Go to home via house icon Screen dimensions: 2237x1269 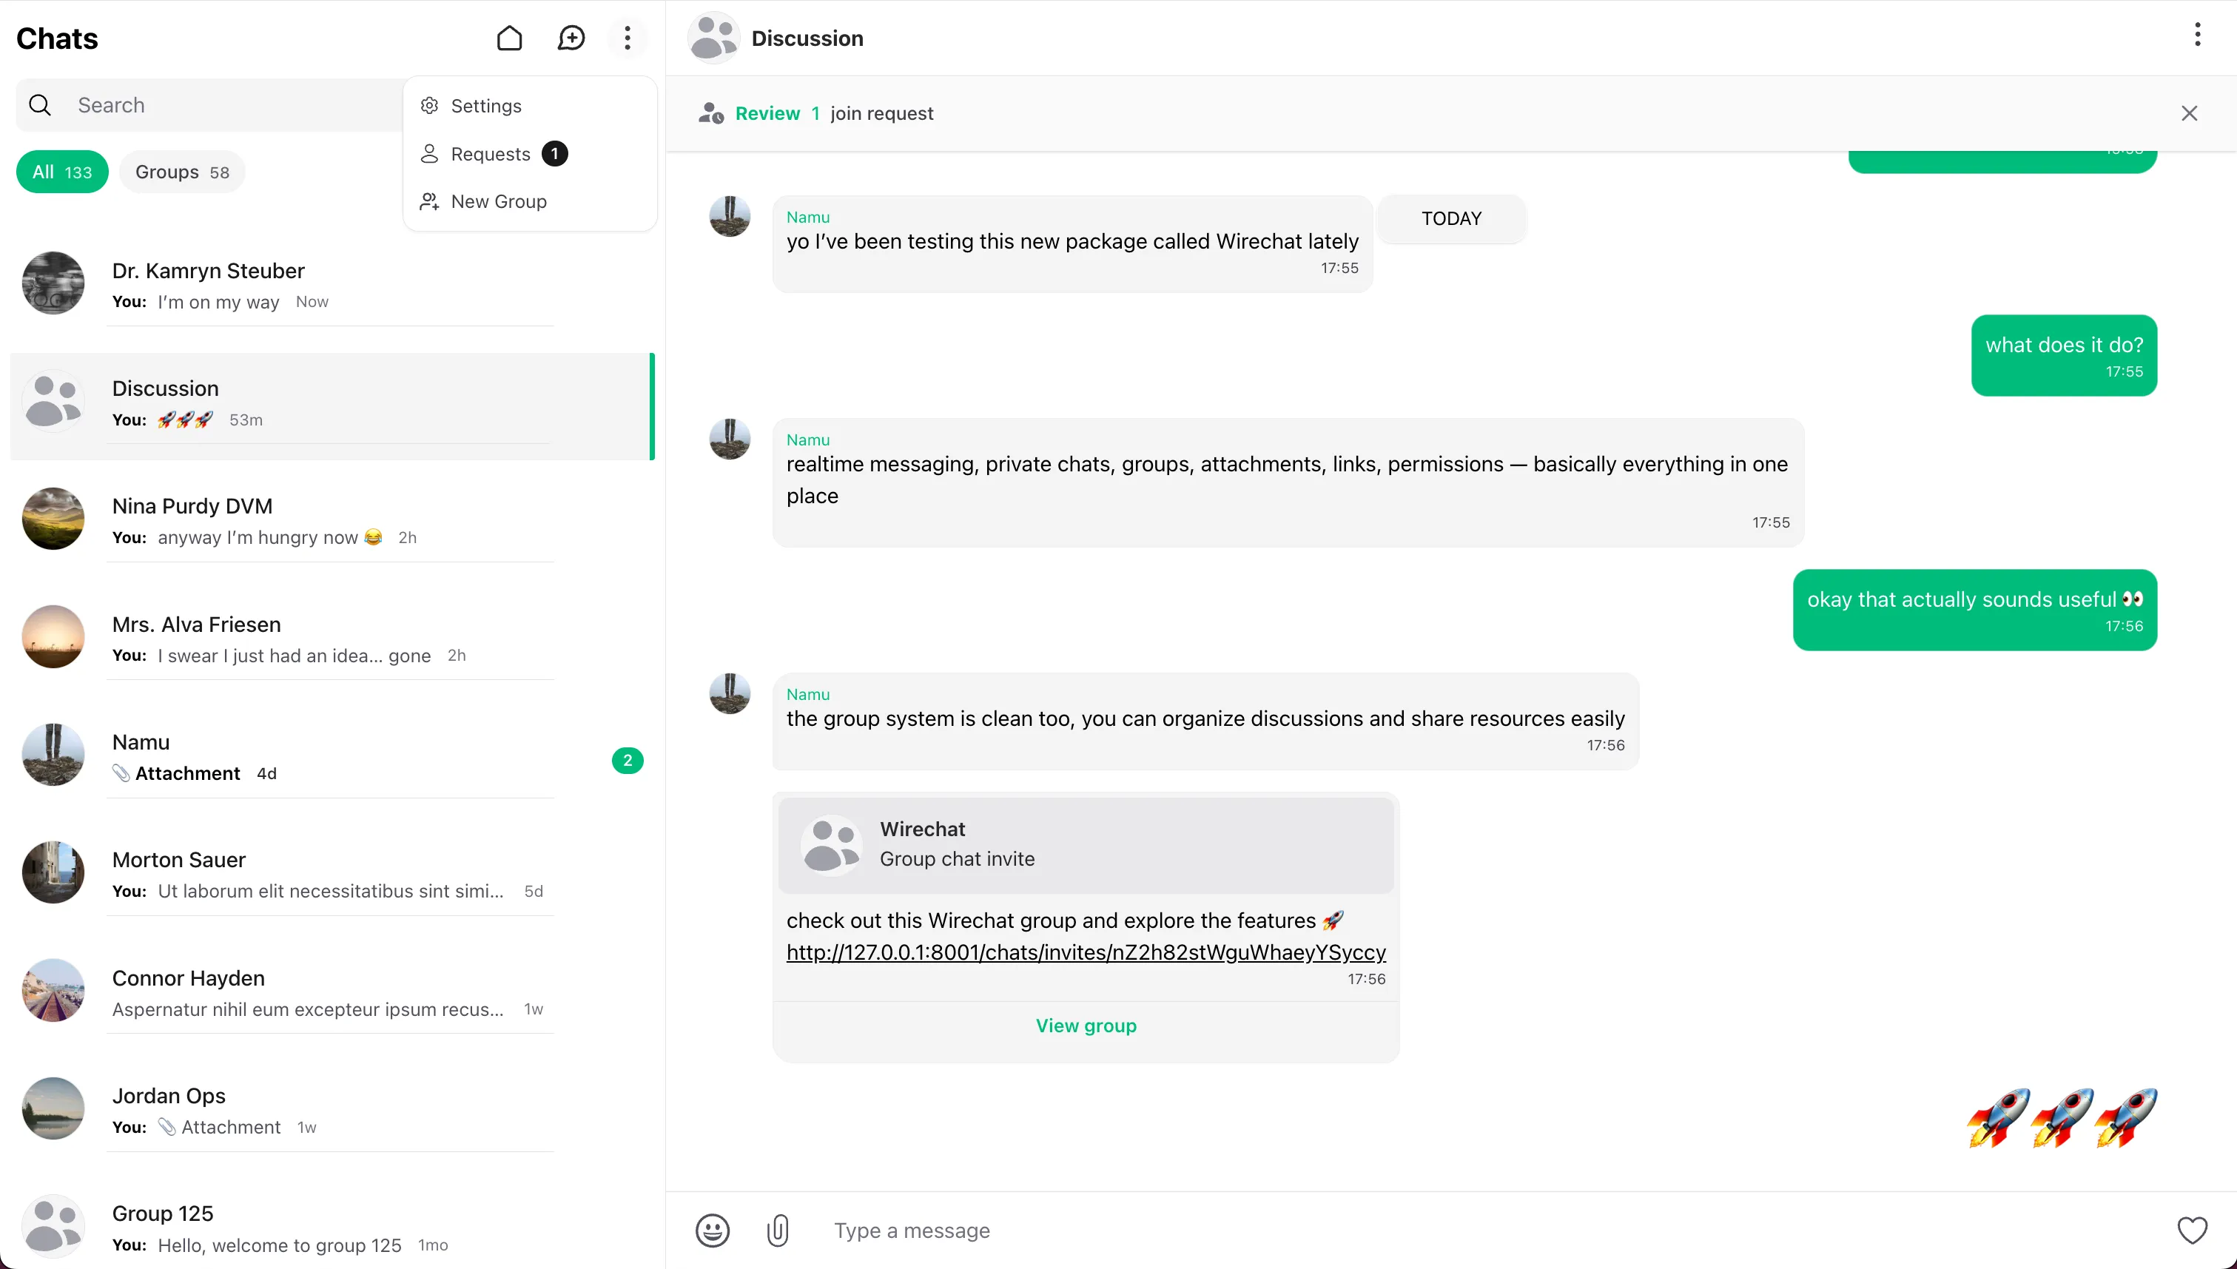pos(509,38)
